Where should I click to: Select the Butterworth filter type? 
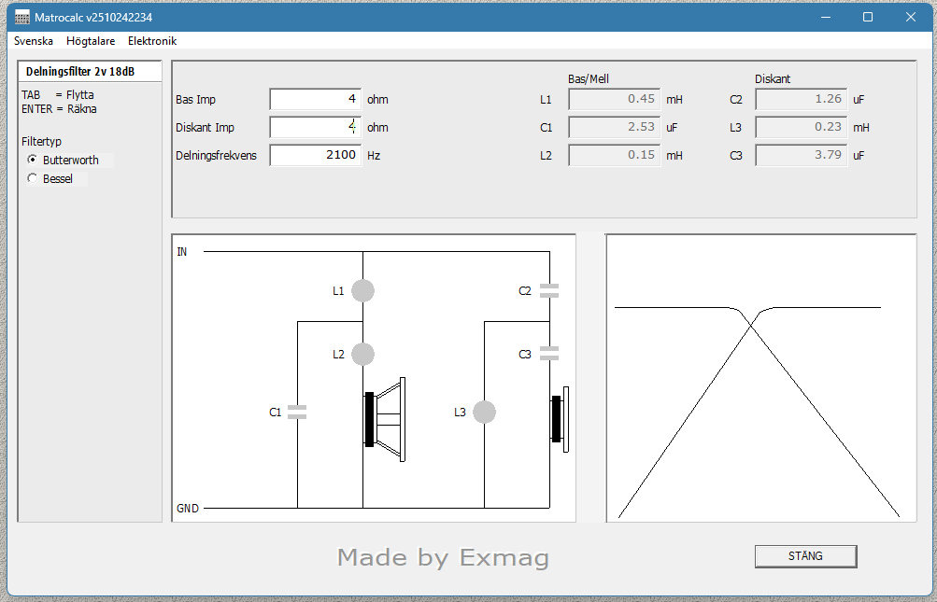pyautogui.click(x=32, y=160)
